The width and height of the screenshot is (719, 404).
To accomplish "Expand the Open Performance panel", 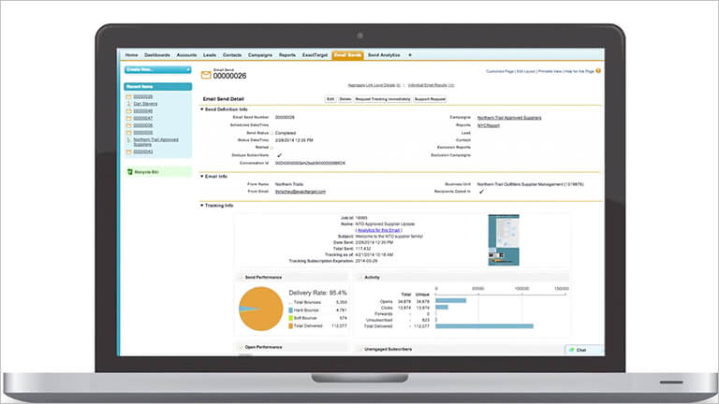I will coord(241,347).
